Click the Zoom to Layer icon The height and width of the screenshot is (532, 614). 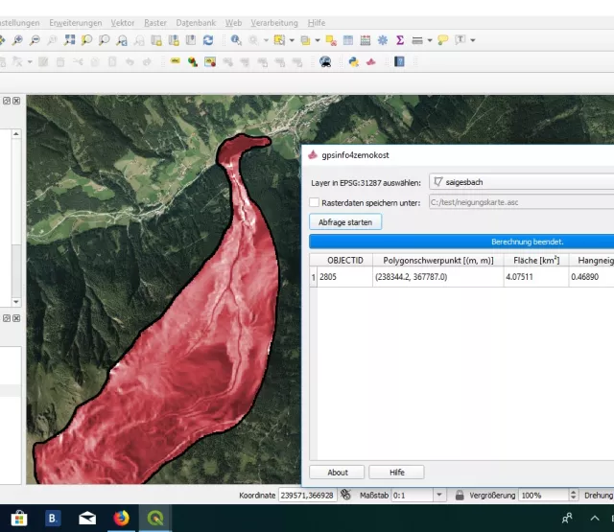tap(104, 40)
